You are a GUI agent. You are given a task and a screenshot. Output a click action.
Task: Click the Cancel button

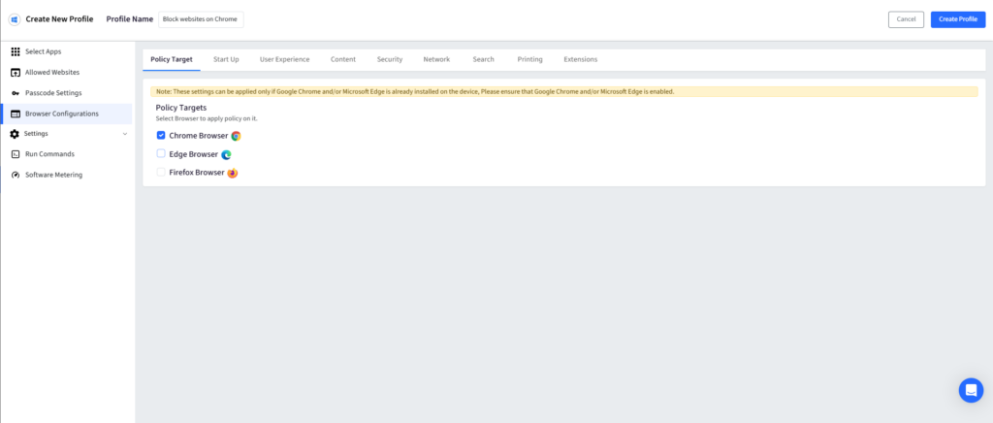(x=906, y=19)
